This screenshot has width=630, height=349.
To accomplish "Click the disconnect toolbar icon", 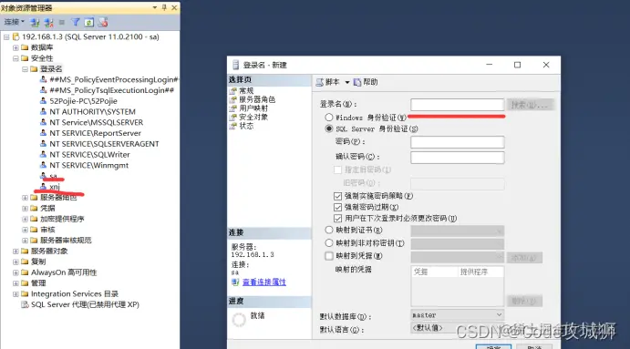I will 48,23.
